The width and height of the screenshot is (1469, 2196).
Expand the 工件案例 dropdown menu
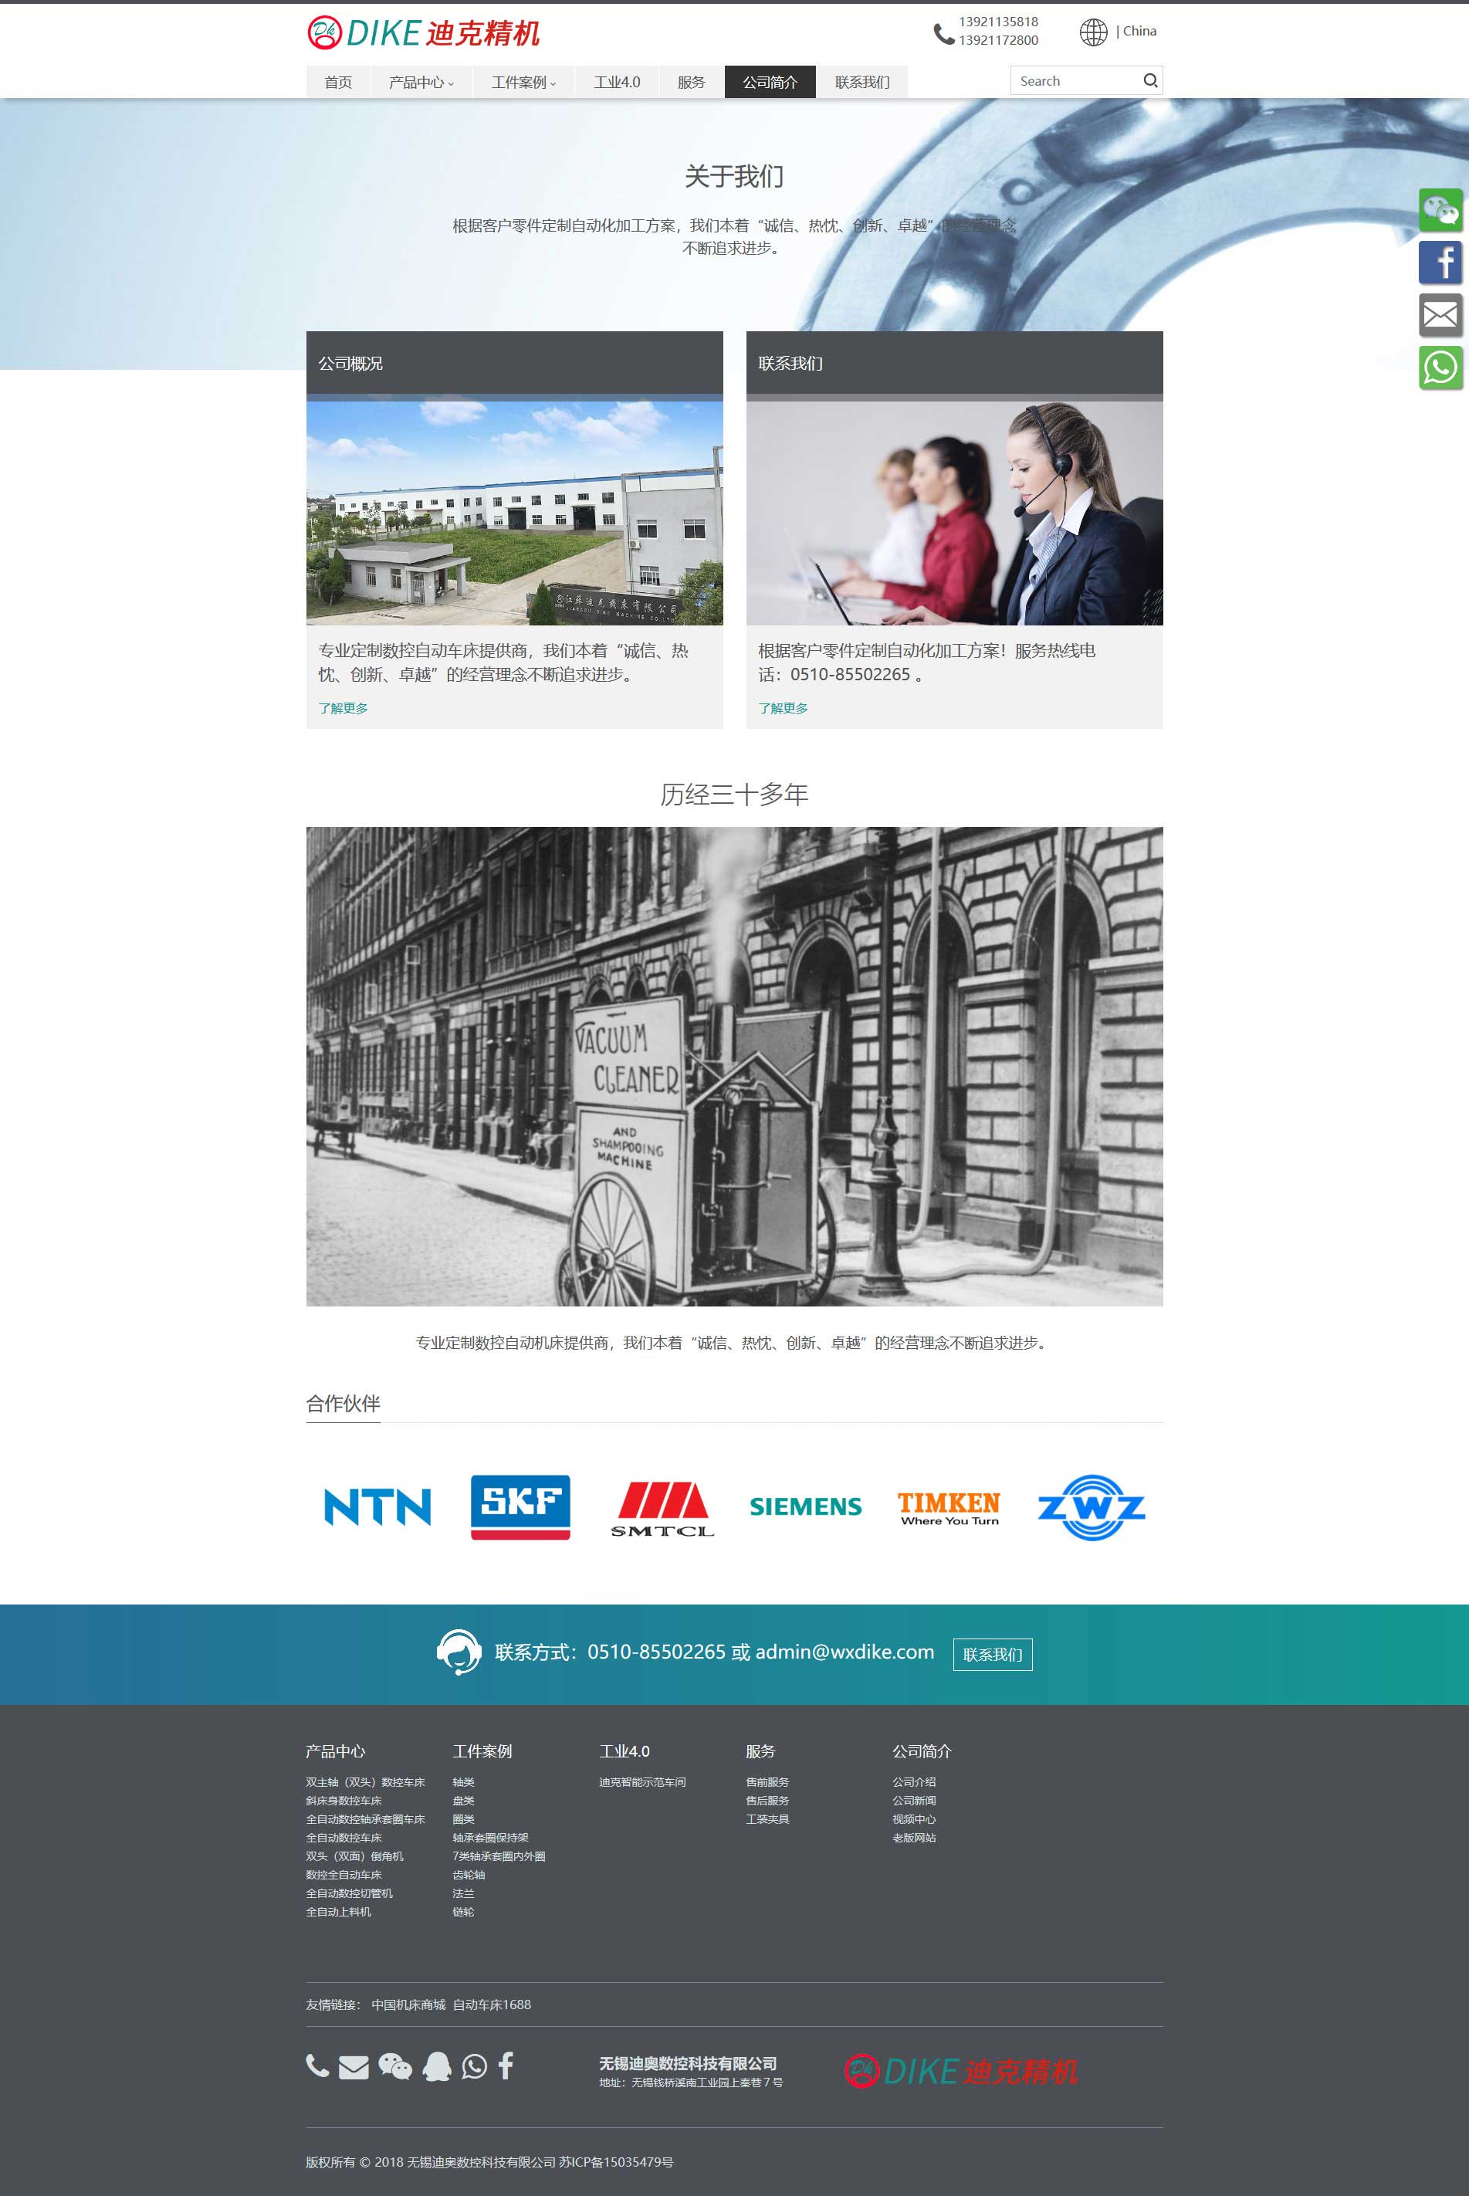click(x=523, y=83)
